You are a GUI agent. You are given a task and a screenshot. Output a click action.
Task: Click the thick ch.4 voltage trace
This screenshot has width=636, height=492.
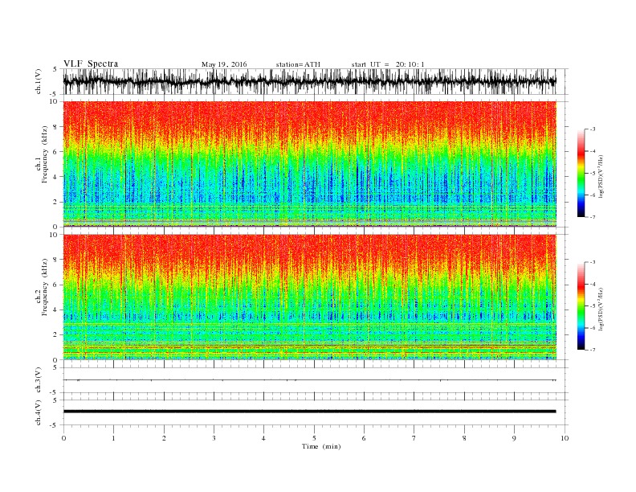coord(310,412)
